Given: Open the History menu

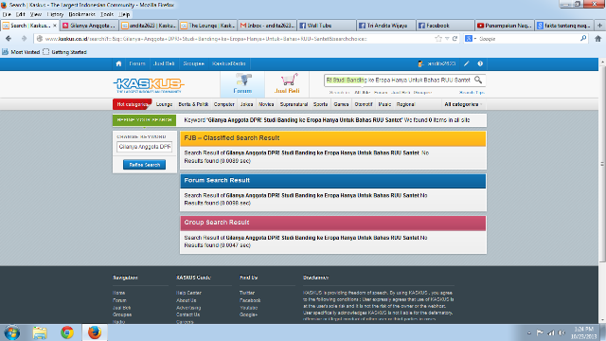Looking at the screenshot, I should pos(55,14).
